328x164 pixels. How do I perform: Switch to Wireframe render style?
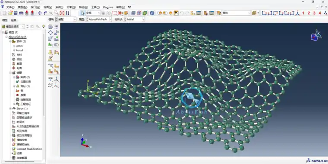pos(133,13)
